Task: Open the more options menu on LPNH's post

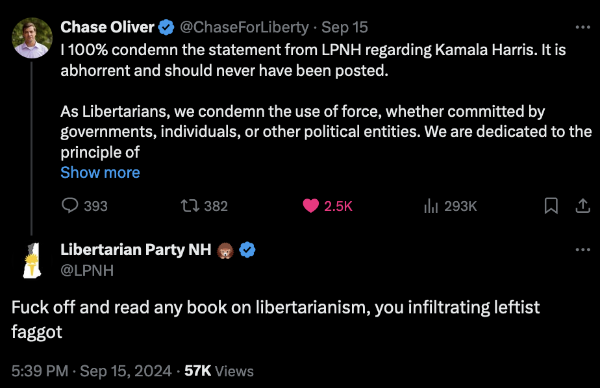Action: [582, 250]
